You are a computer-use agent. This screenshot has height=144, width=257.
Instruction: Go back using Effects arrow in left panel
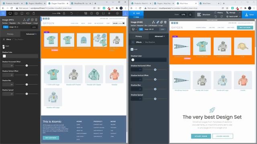(4, 39)
